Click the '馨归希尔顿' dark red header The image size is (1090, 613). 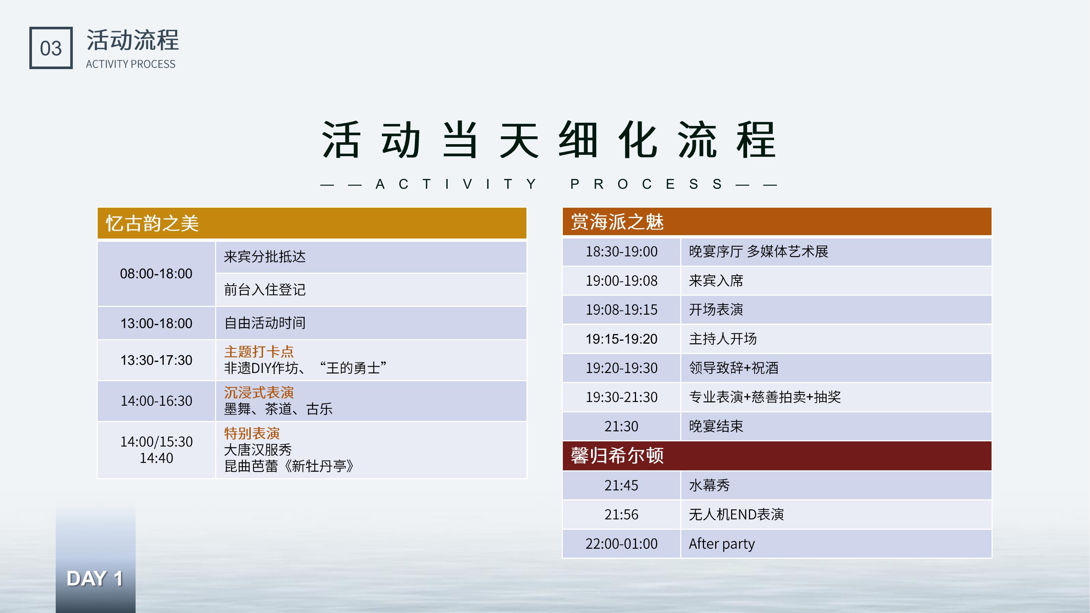tap(777, 455)
